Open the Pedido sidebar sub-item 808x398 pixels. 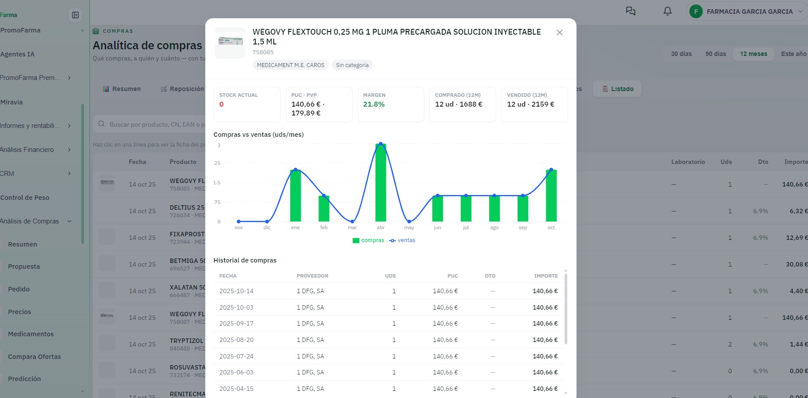19,289
